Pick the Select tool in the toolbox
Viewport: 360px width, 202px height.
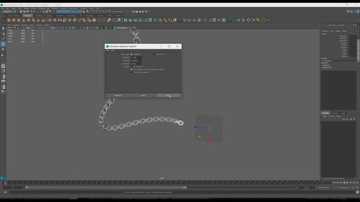pyautogui.click(x=3, y=29)
